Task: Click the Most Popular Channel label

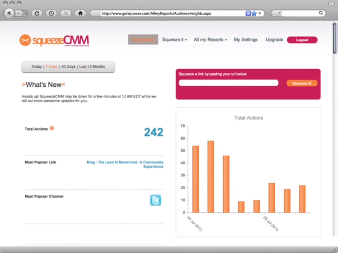Action: coord(44,196)
